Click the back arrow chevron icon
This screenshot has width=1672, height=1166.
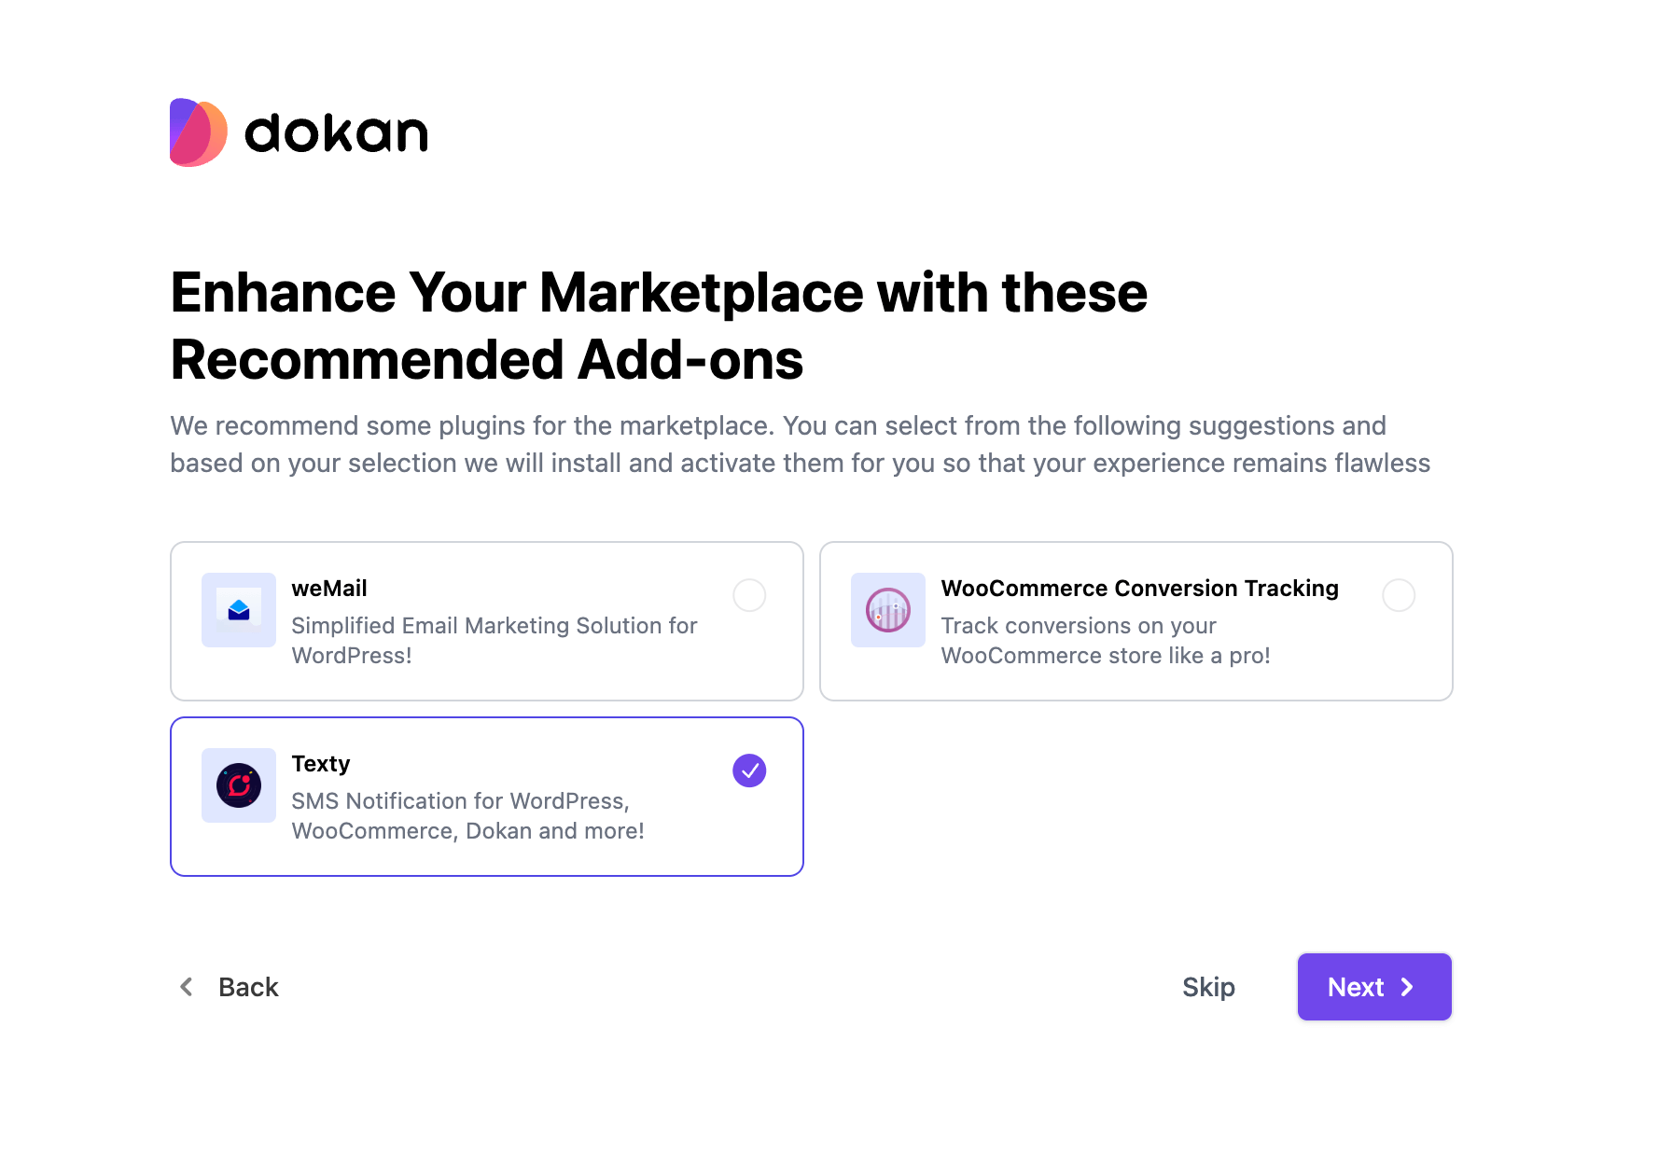187,987
